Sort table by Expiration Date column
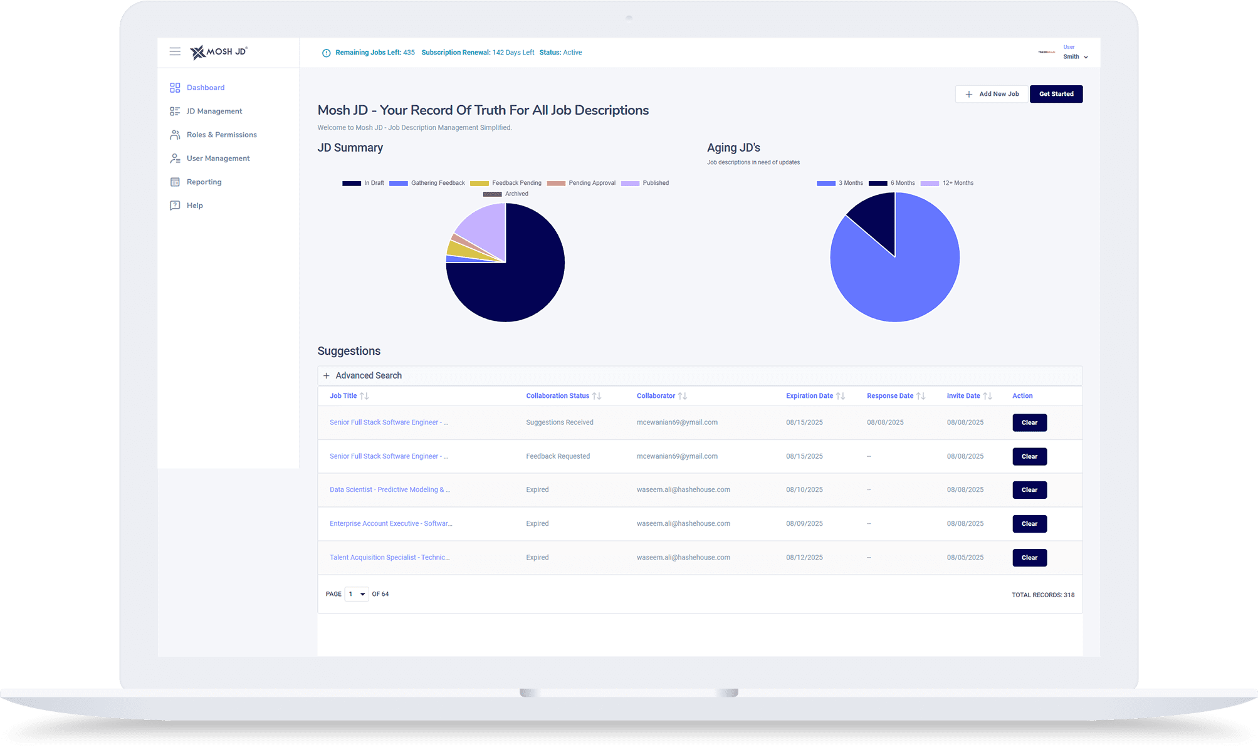This screenshot has width=1258, height=747. click(841, 396)
